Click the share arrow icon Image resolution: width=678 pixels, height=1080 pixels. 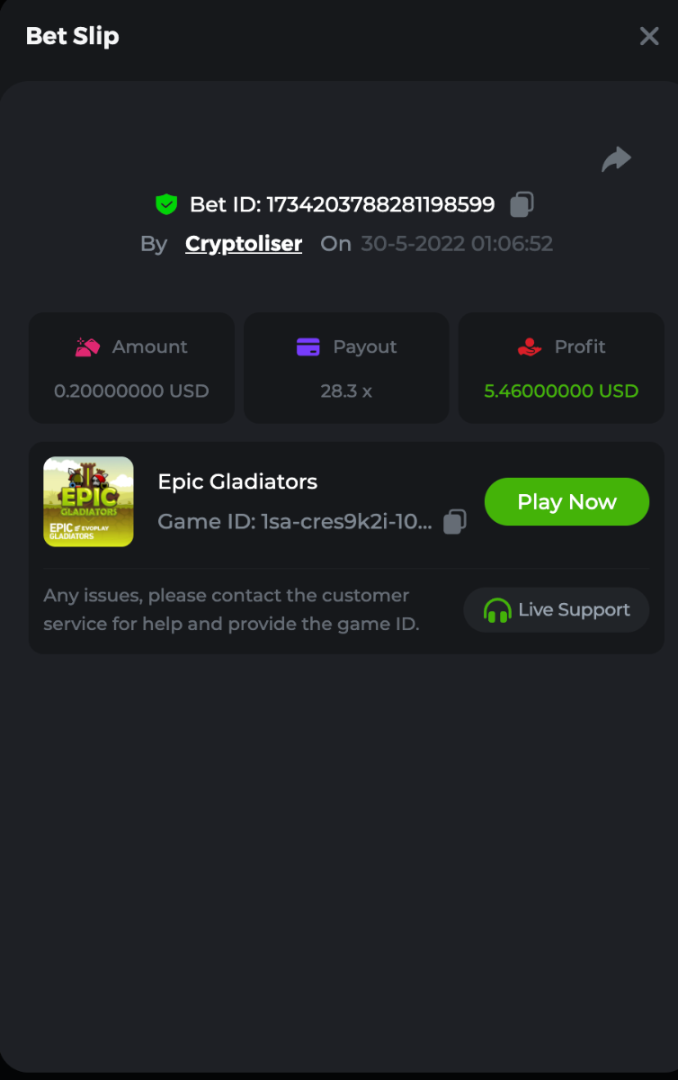(x=616, y=160)
